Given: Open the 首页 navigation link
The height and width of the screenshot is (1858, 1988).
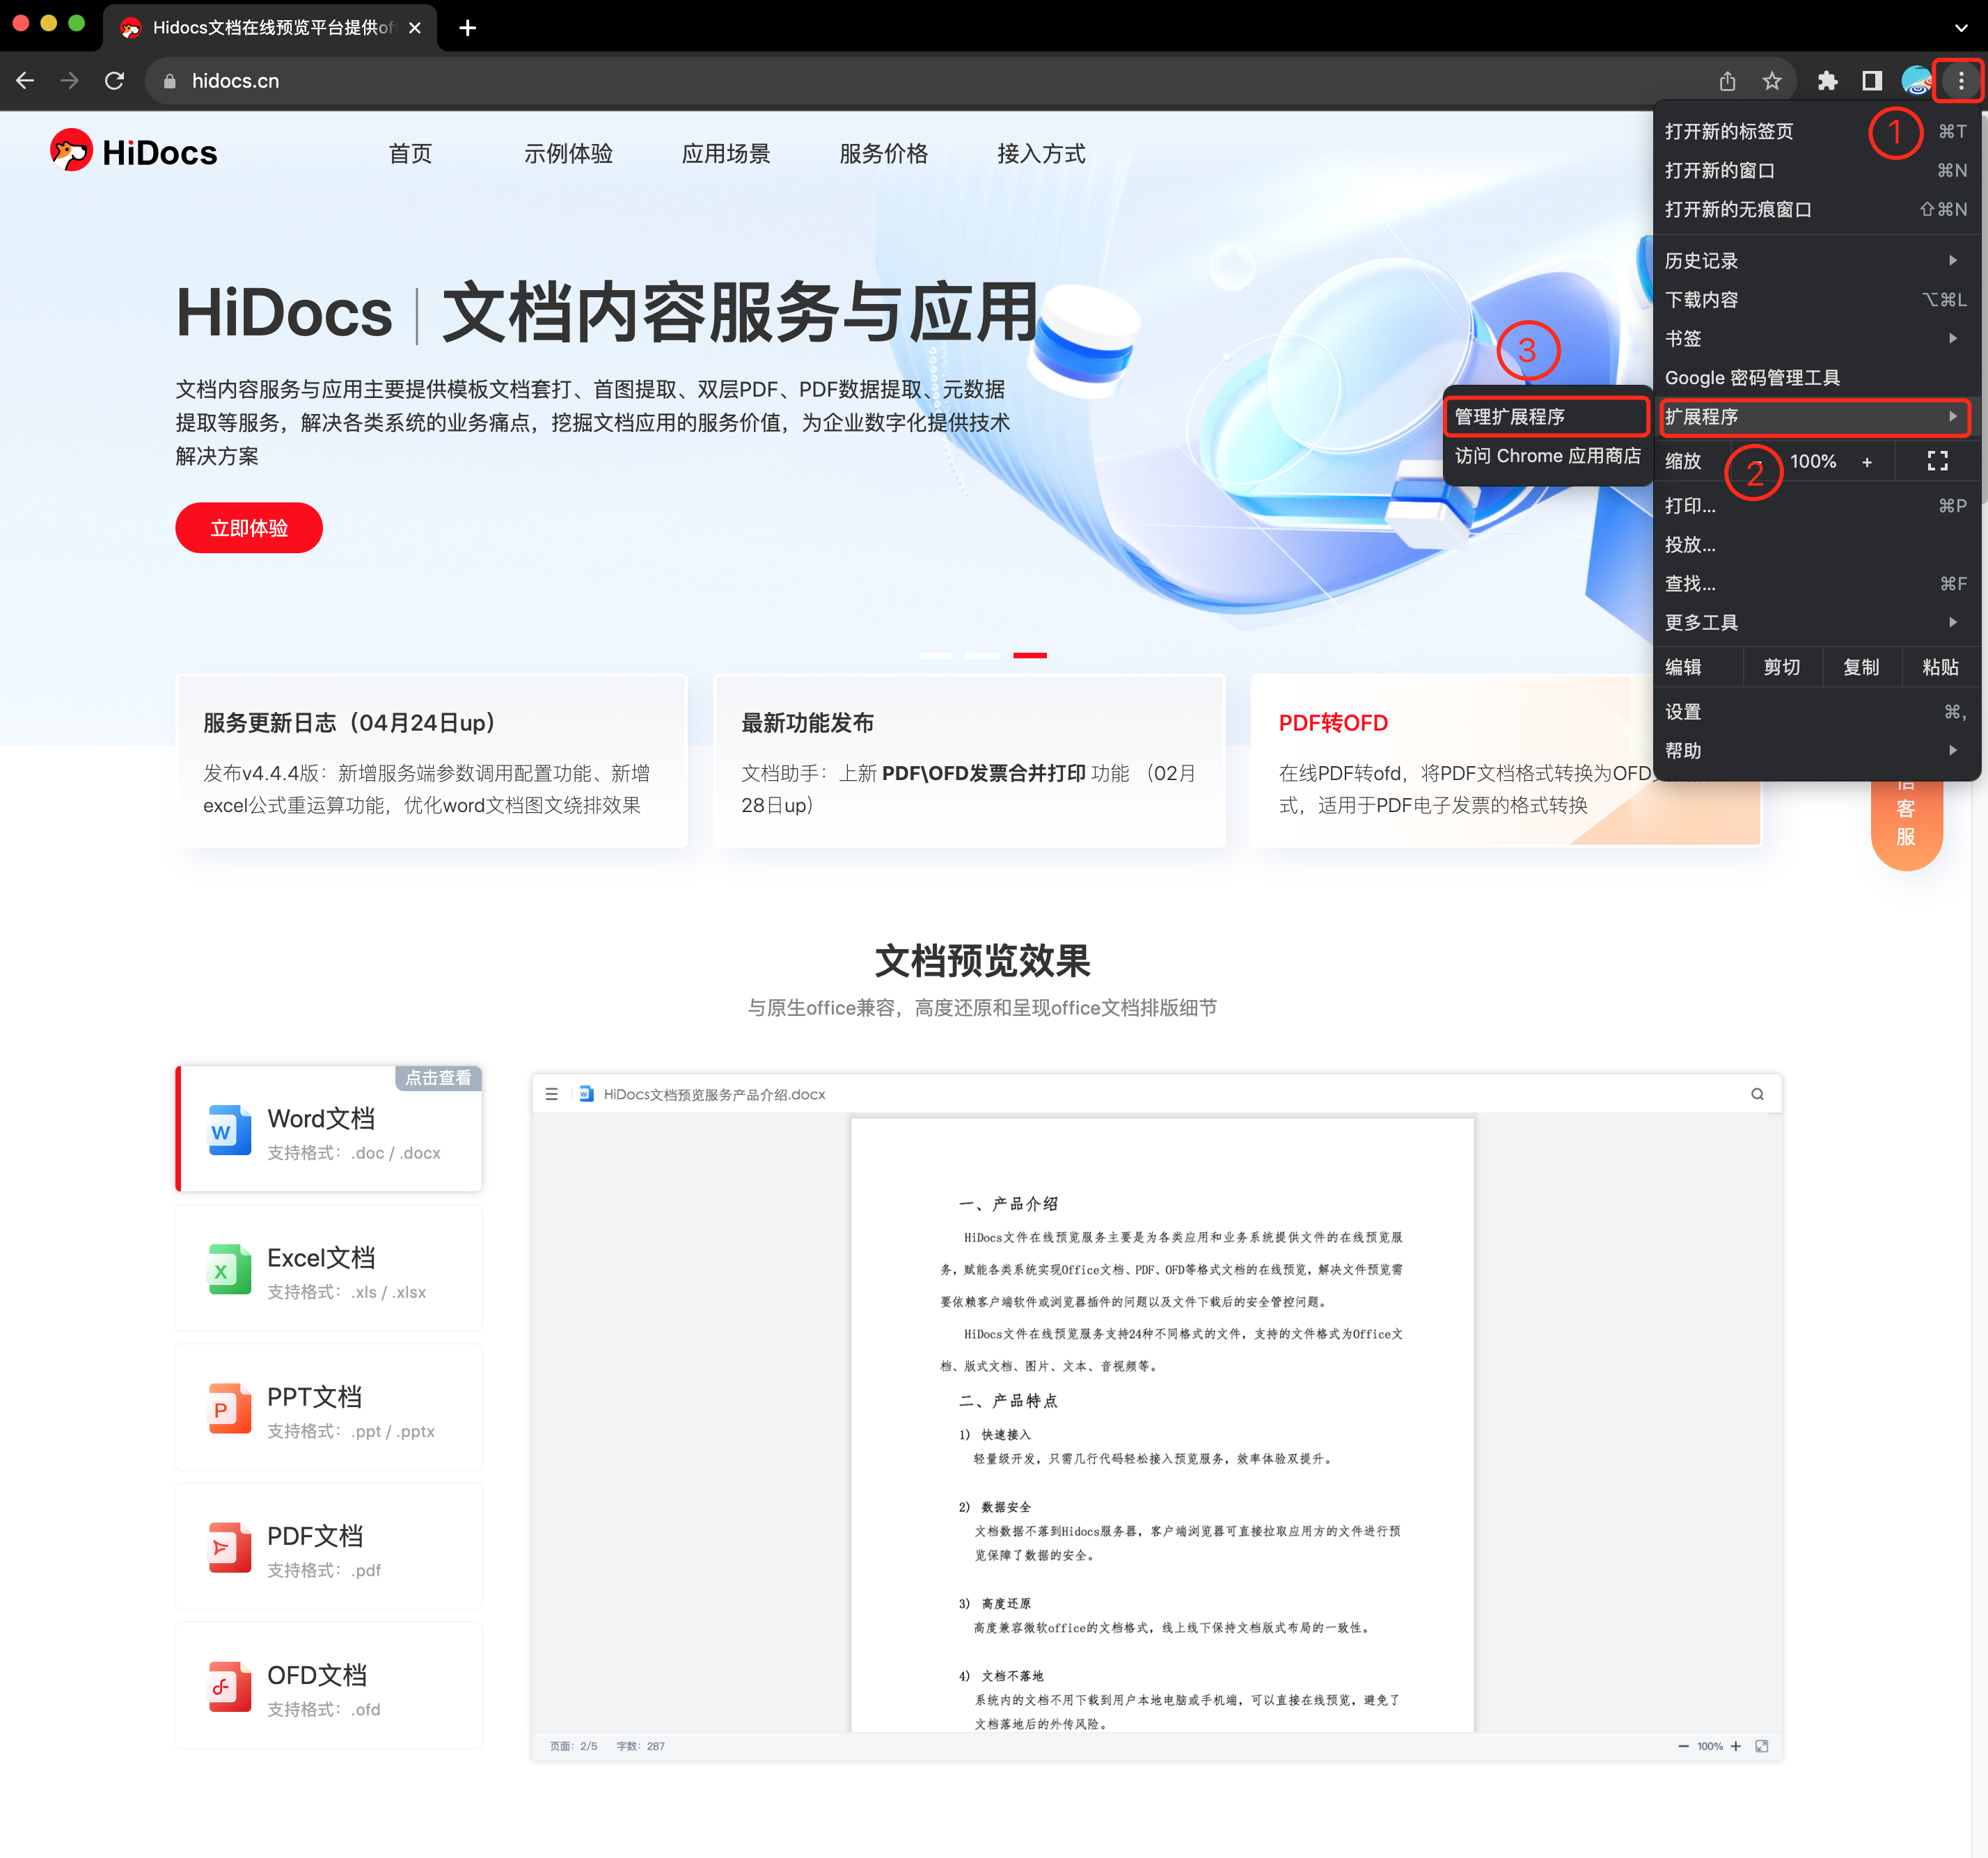Looking at the screenshot, I should click(x=411, y=154).
